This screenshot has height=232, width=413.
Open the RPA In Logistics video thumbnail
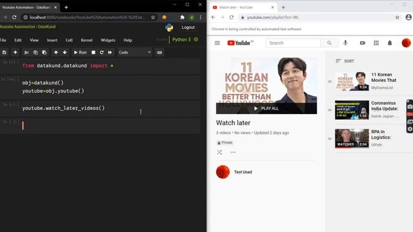352,139
